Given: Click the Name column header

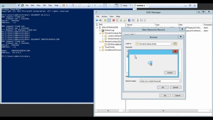Looking at the screenshot, I should [x=140, y=25].
